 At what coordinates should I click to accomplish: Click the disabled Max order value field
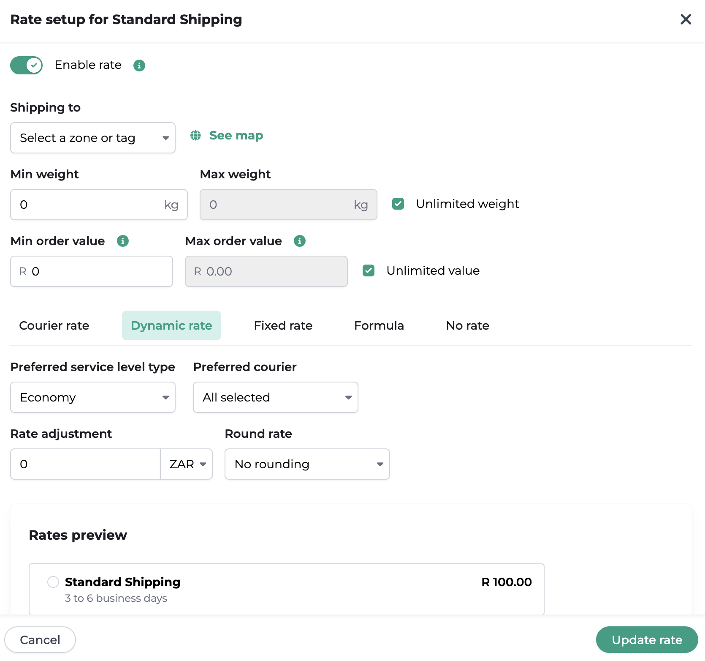[x=266, y=271]
